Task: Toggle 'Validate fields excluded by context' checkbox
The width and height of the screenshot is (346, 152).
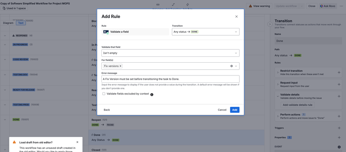Action: [x=104, y=94]
